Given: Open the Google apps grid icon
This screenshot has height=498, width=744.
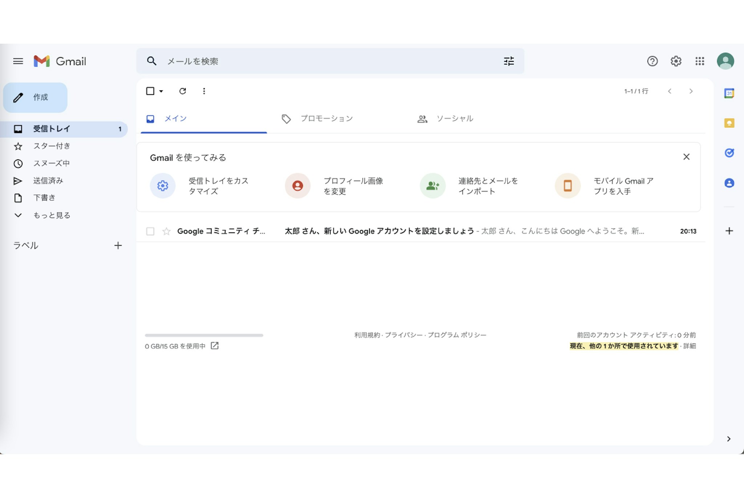Looking at the screenshot, I should (700, 61).
